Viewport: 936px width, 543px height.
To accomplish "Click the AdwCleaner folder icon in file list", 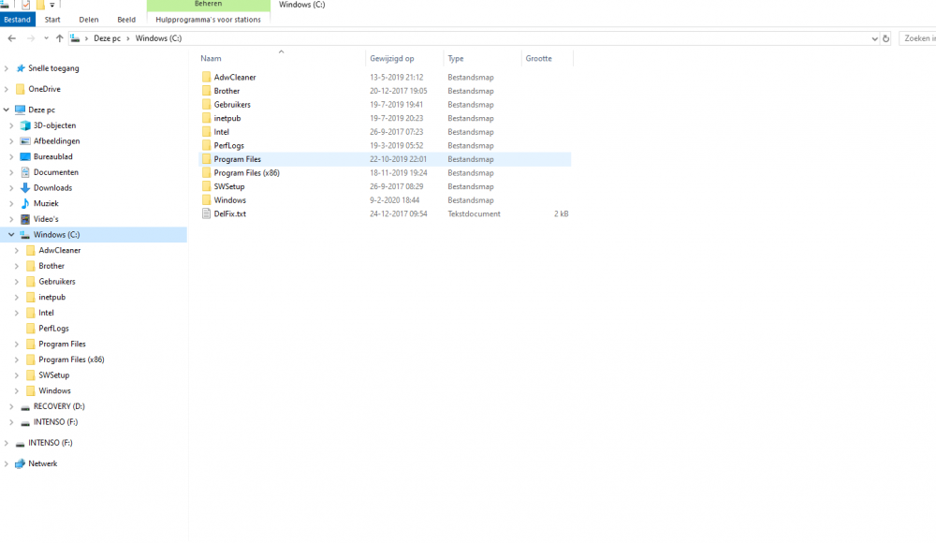I will [206, 77].
